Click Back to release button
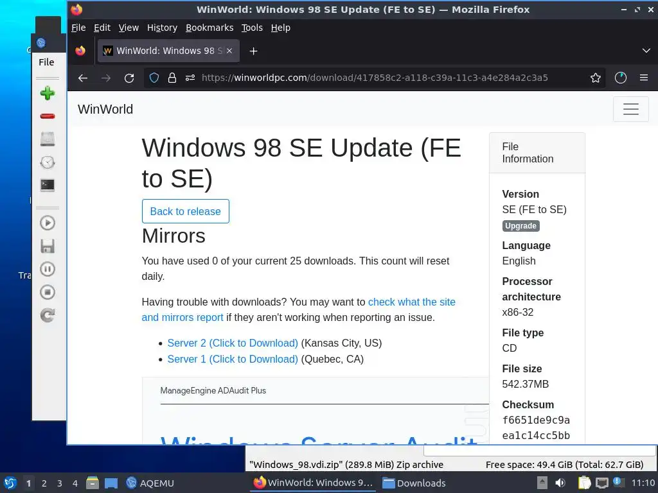 [186, 211]
